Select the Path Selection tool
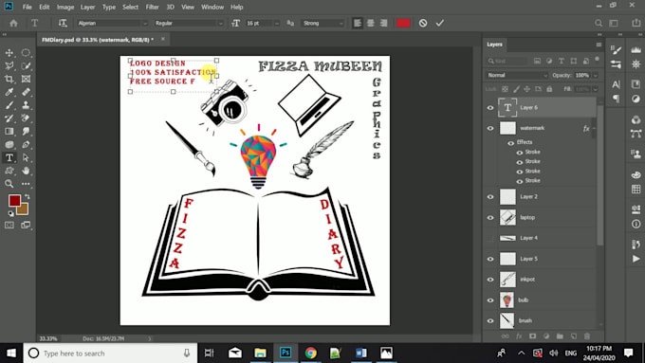645x363 pixels. (26, 158)
